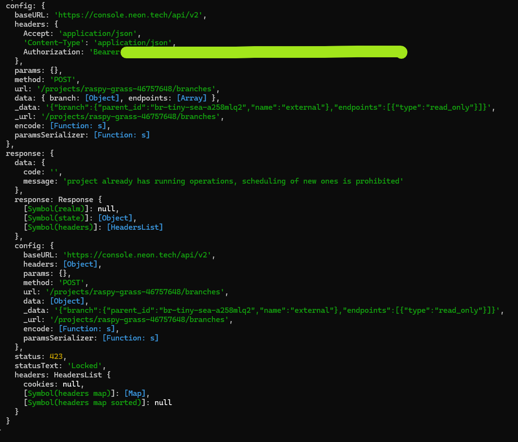Select the 'headers: [Object]' line in response config
Viewport: 518px width, 442px height.
tap(62, 264)
